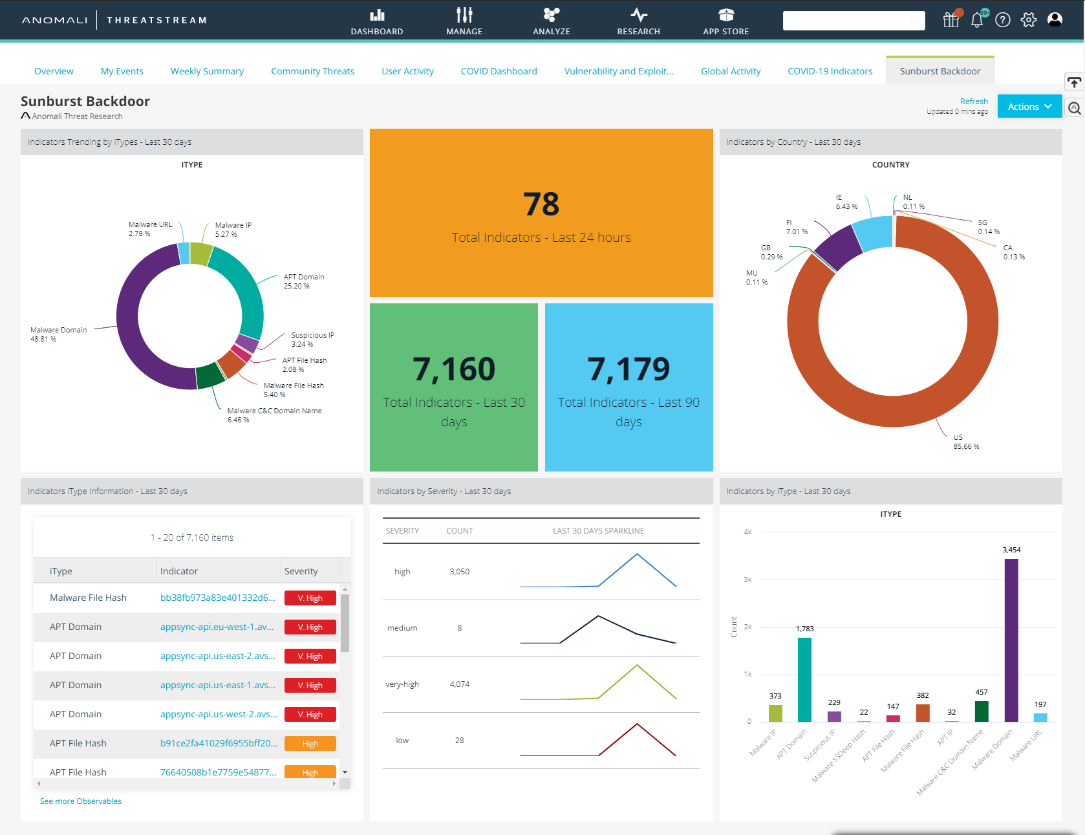Click the High badge for b91ce2fa41029f row
This screenshot has width=1085, height=835.
(310, 744)
